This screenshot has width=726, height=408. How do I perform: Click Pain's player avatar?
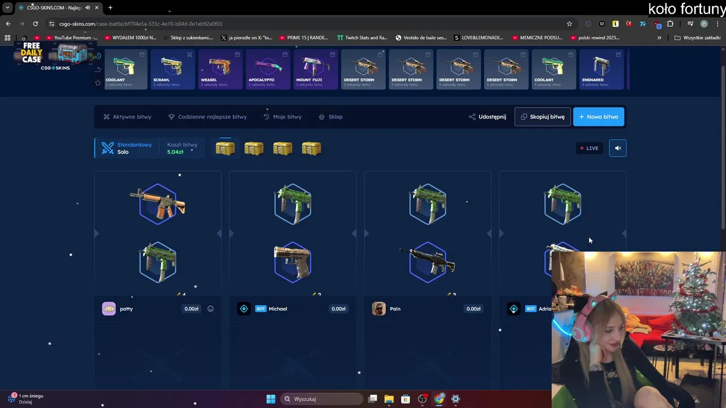coord(379,309)
